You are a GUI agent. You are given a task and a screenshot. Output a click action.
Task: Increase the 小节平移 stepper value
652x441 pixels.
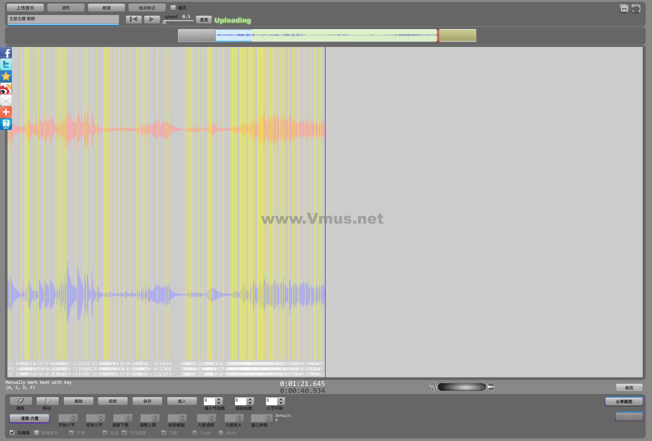point(281,399)
